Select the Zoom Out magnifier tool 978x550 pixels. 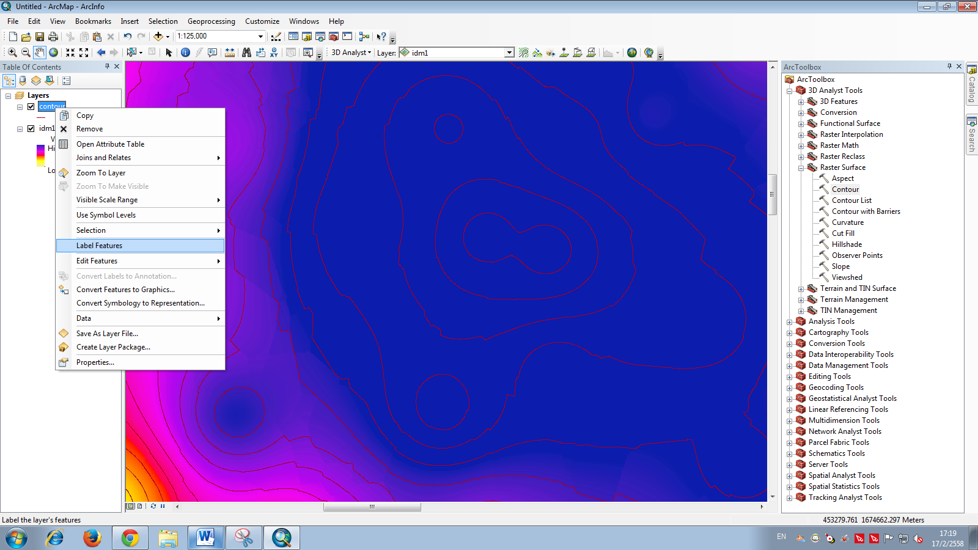point(26,53)
